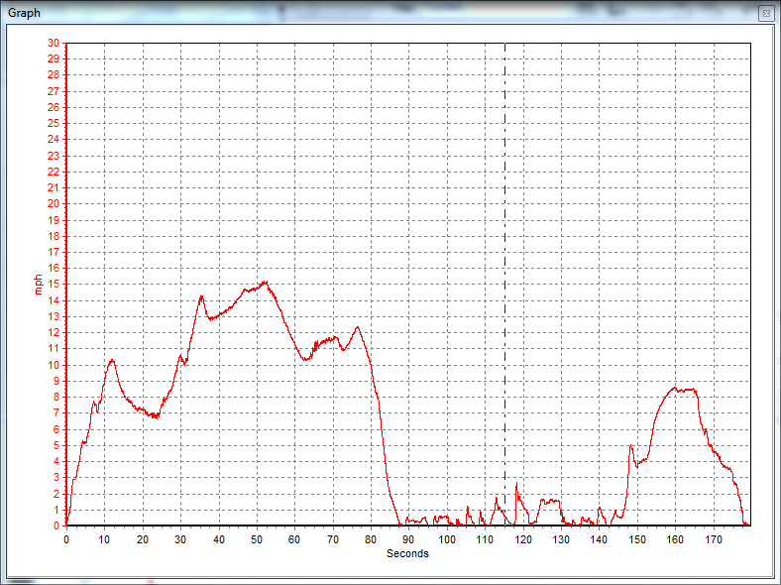The width and height of the screenshot is (781, 585).
Task: Click the 50 label on the Seconds axis
Action: 257,539
